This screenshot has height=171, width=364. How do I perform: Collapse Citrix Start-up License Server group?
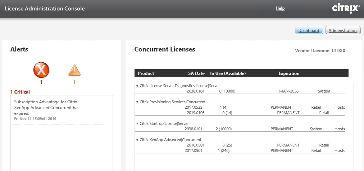(137, 123)
